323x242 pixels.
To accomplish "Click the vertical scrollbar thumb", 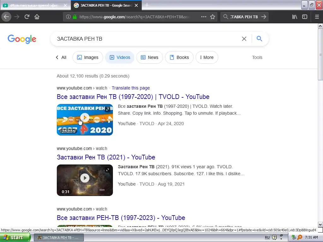I will (320, 55).
